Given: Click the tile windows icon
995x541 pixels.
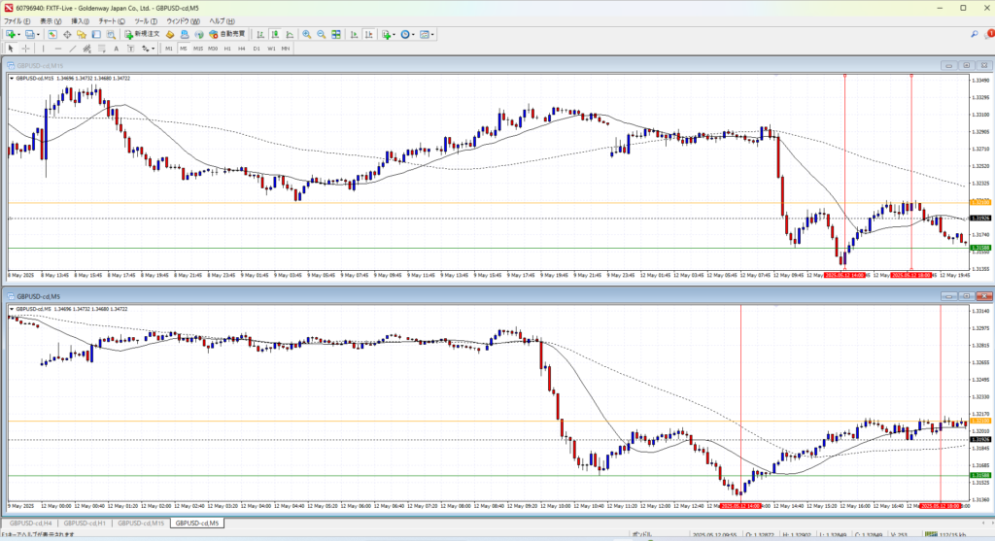Looking at the screenshot, I should point(335,34).
